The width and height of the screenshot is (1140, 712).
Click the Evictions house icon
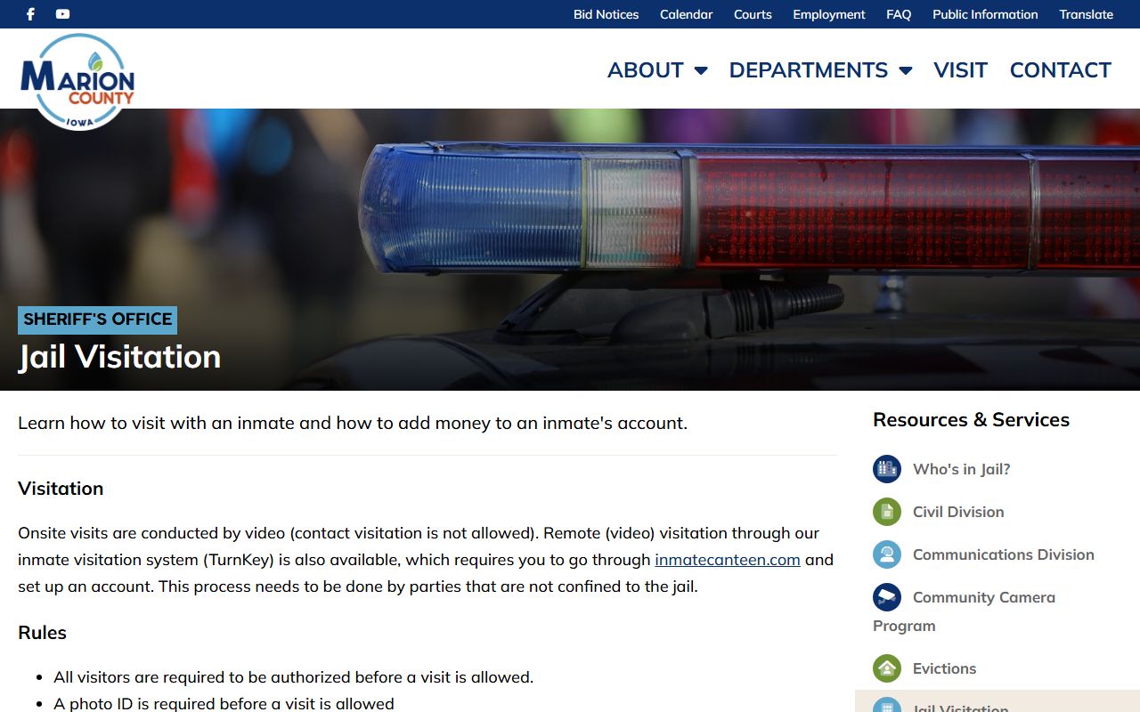coord(887,668)
